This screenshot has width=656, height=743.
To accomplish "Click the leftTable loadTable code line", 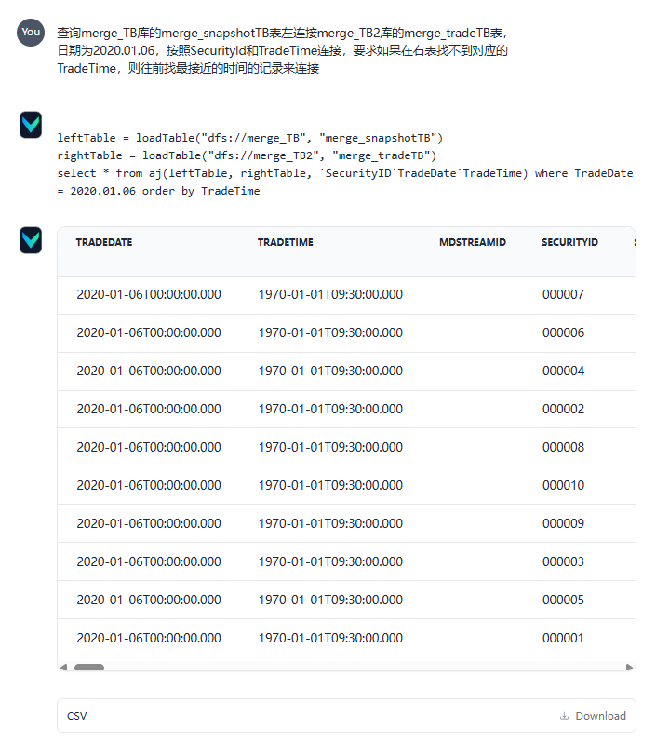I will click(250, 138).
